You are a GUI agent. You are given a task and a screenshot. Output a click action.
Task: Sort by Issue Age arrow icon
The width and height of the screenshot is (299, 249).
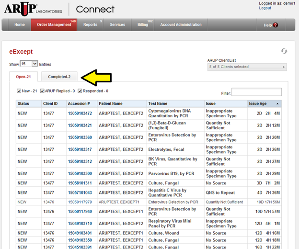pyautogui.click(x=277, y=103)
